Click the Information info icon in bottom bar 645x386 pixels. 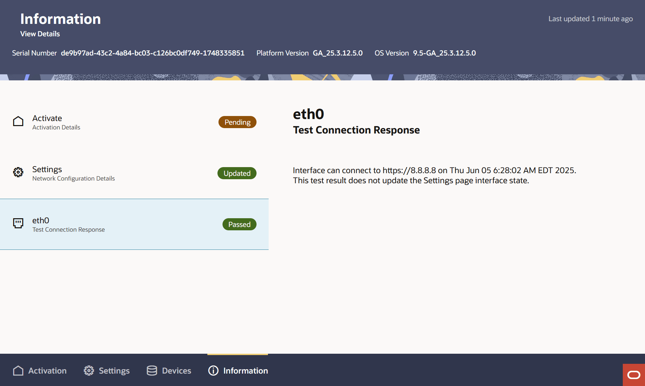coord(213,371)
